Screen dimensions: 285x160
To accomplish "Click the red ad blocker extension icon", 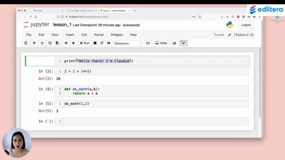I will point(238,17).
